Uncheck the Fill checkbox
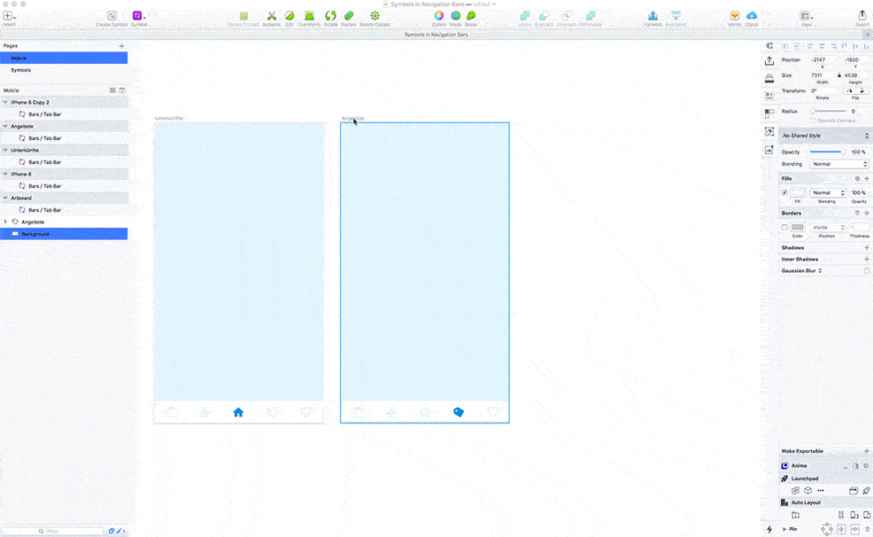Viewport: 873px width, 537px height. pyautogui.click(x=784, y=193)
